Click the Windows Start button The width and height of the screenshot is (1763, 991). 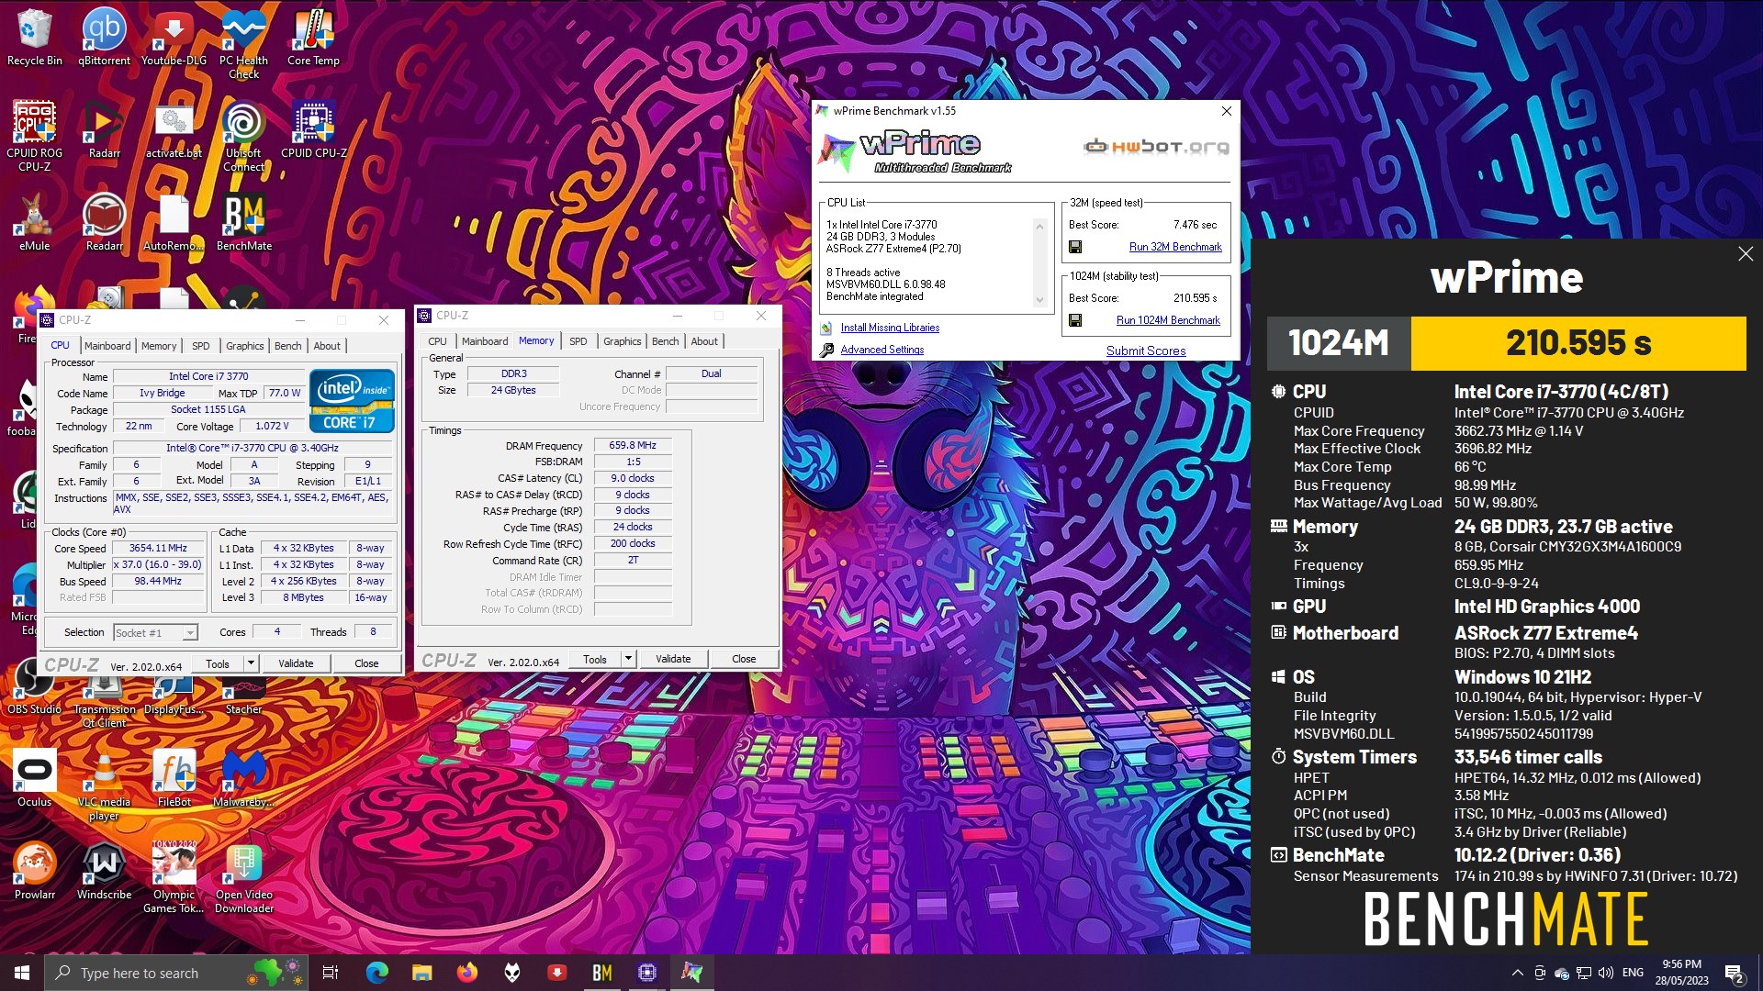pyautogui.click(x=22, y=973)
